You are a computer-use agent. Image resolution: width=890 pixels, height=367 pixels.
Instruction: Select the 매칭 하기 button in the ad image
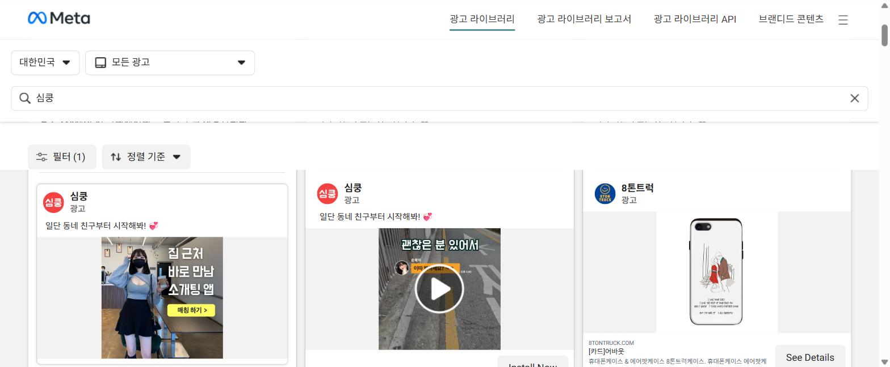(191, 310)
